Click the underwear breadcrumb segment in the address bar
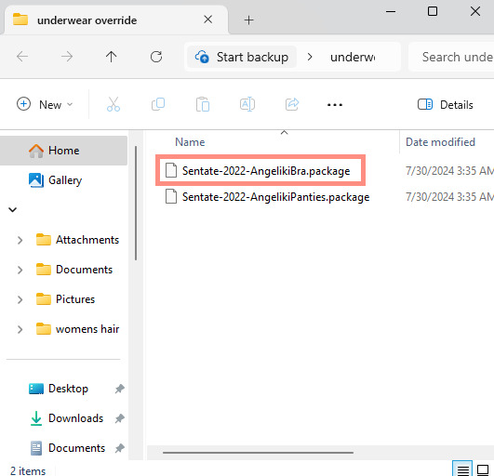This screenshot has height=476, width=494. point(353,58)
